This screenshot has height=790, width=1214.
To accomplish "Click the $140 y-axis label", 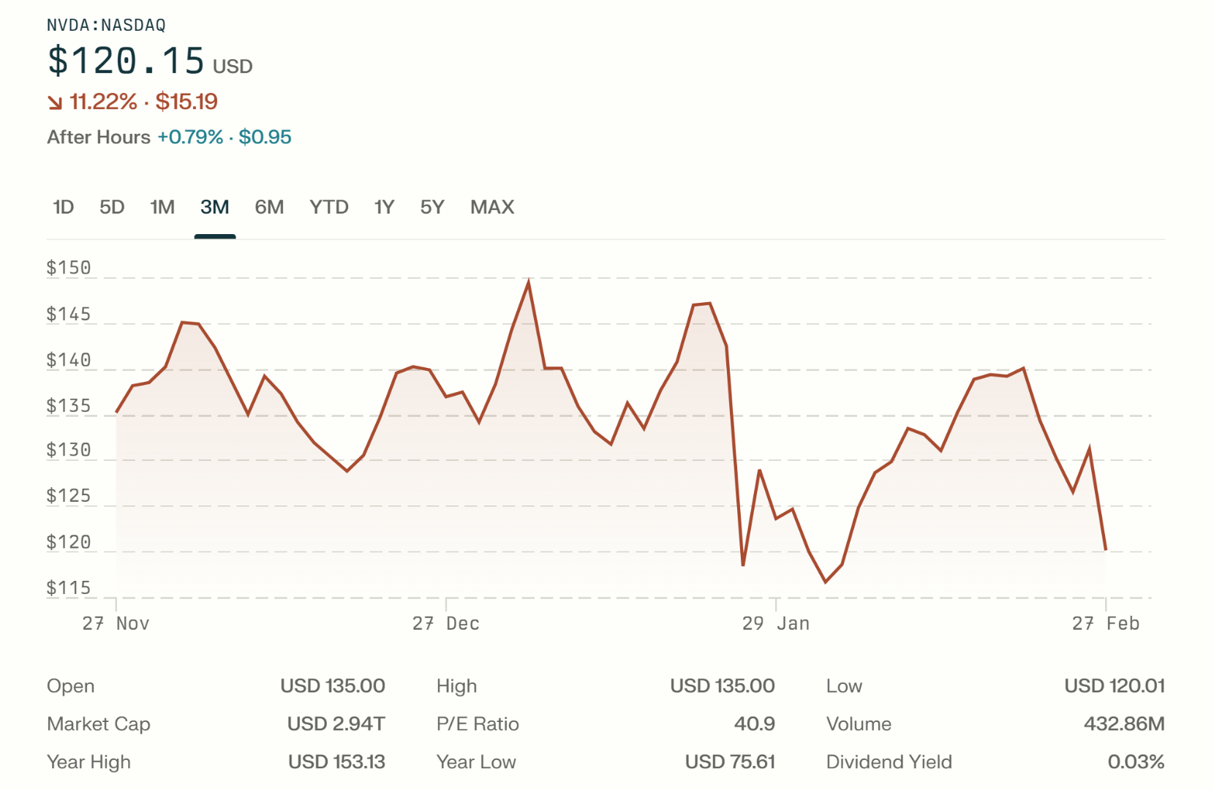I will (69, 360).
